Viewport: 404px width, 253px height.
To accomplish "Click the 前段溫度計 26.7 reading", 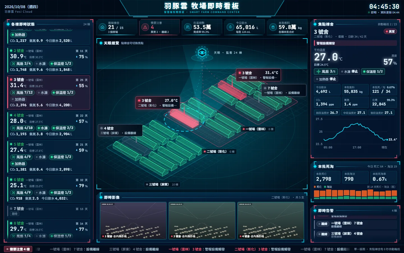I will click(x=327, y=112).
